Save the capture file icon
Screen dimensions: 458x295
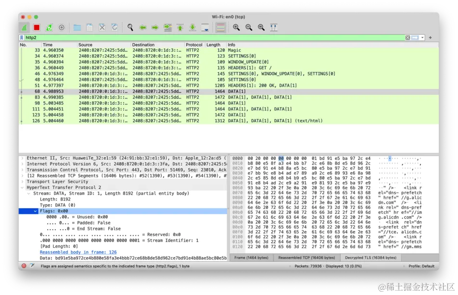(x=89, y=27)
